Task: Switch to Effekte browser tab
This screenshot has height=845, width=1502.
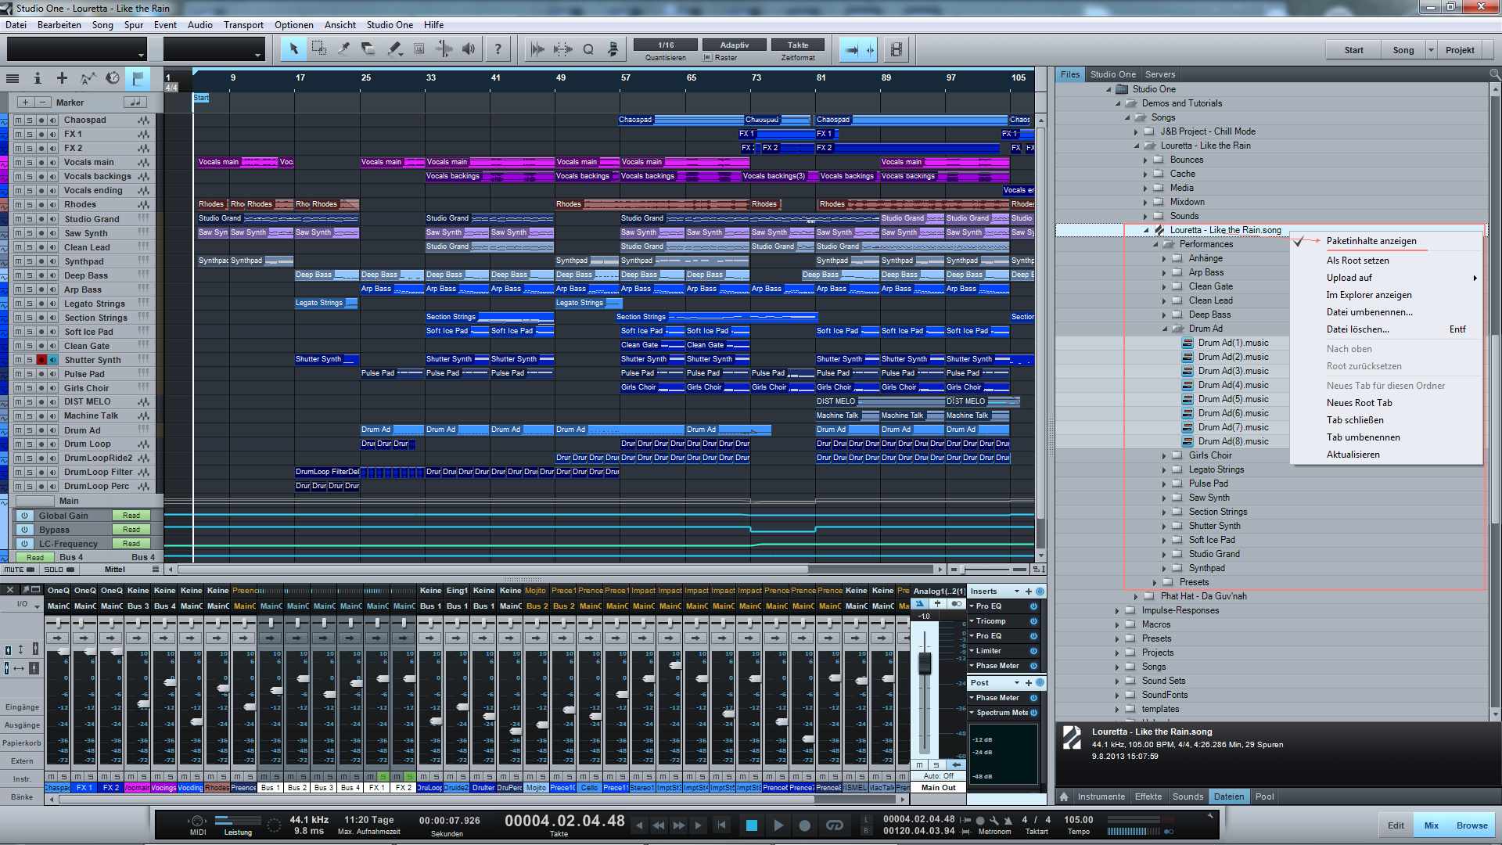Action: click(1148, 796)
